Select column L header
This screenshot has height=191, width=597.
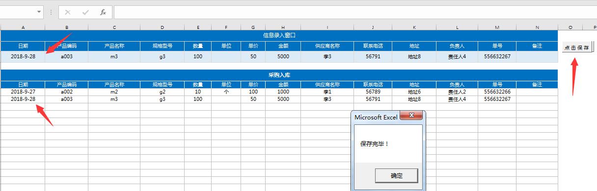[457, 27]
